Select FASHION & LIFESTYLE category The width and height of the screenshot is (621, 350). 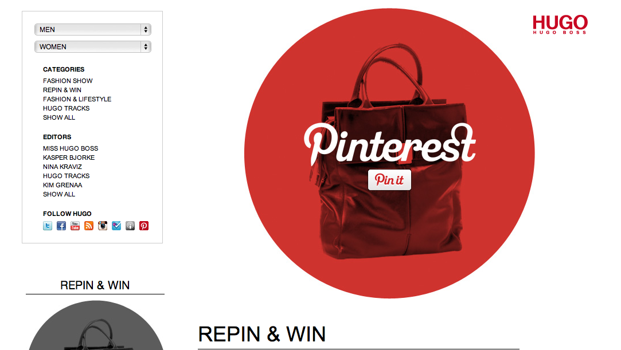tap(77, 99)
